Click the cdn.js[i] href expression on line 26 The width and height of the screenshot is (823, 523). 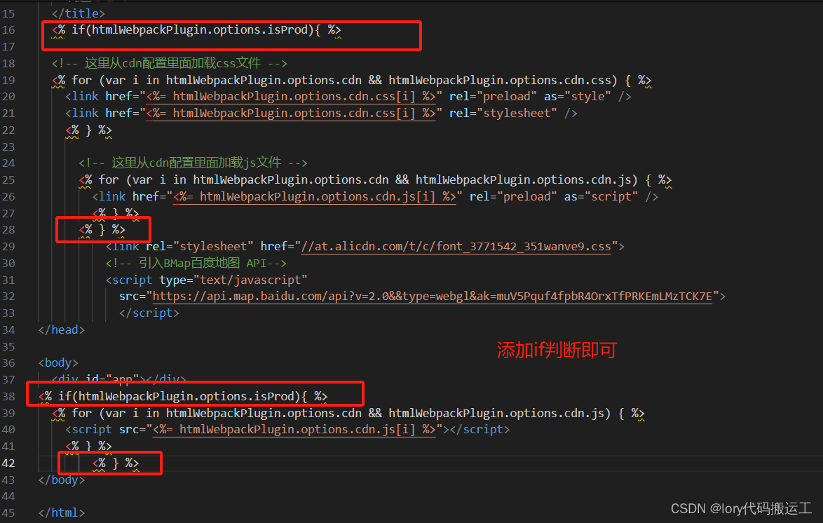[x=314, y=197]
